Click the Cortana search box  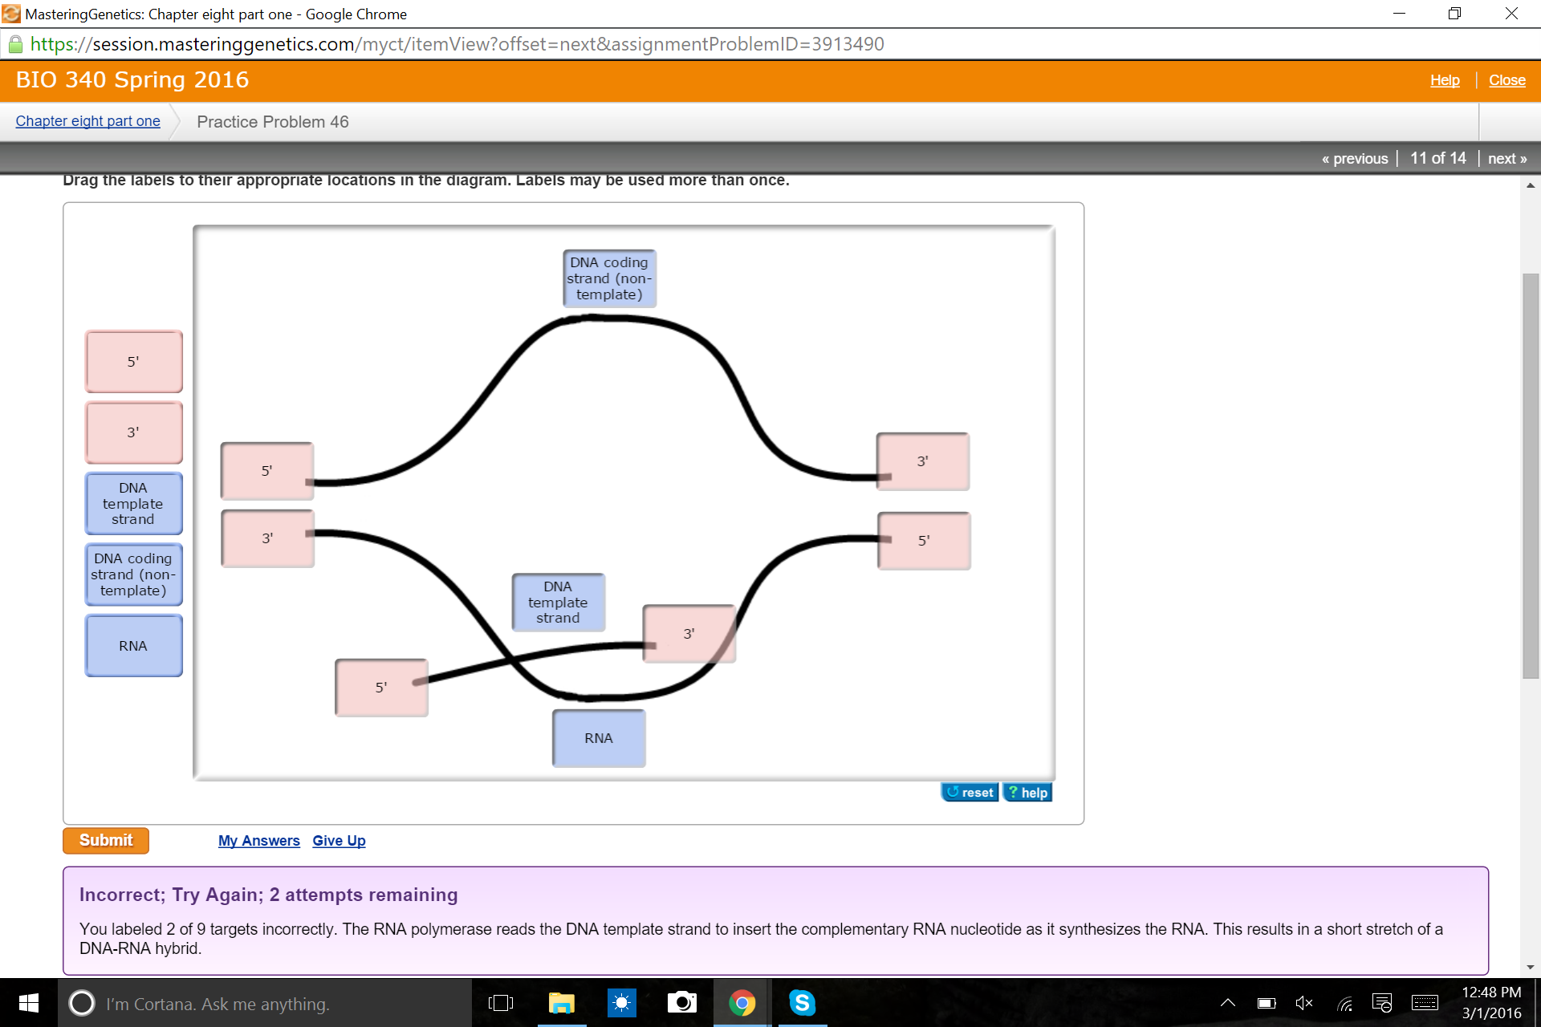pyautogui.click(x=265, y=1003)
